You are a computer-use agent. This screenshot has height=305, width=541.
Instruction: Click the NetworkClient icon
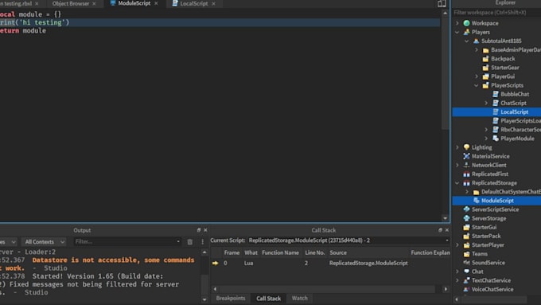[466, 165]
